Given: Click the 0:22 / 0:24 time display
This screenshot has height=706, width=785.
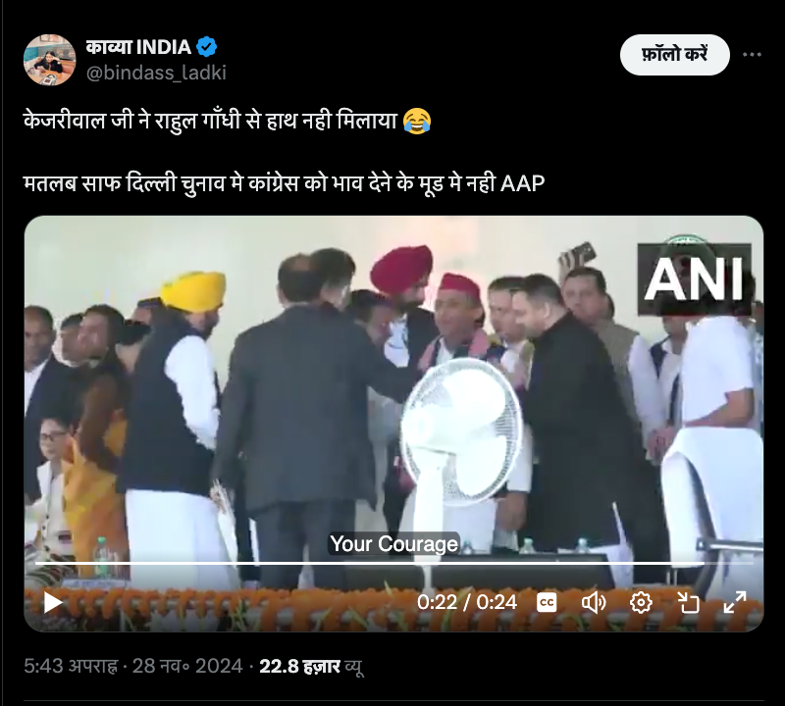Looking at the screenshot, I should [x=467, y=602].
